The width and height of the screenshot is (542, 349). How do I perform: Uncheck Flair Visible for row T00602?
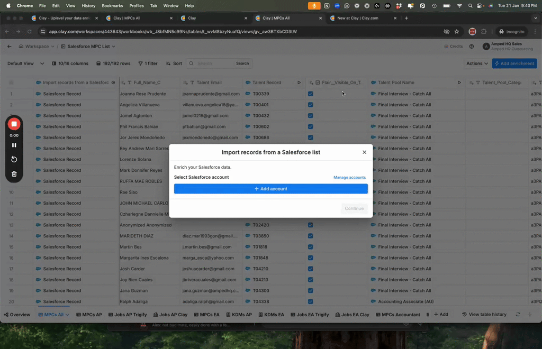[310, 127]
